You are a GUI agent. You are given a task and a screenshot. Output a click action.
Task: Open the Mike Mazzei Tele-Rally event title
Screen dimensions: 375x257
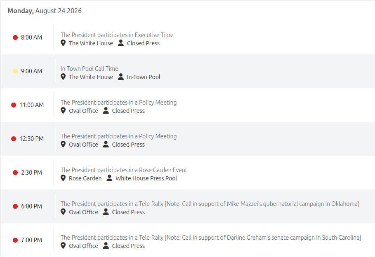tap(210, 204)
